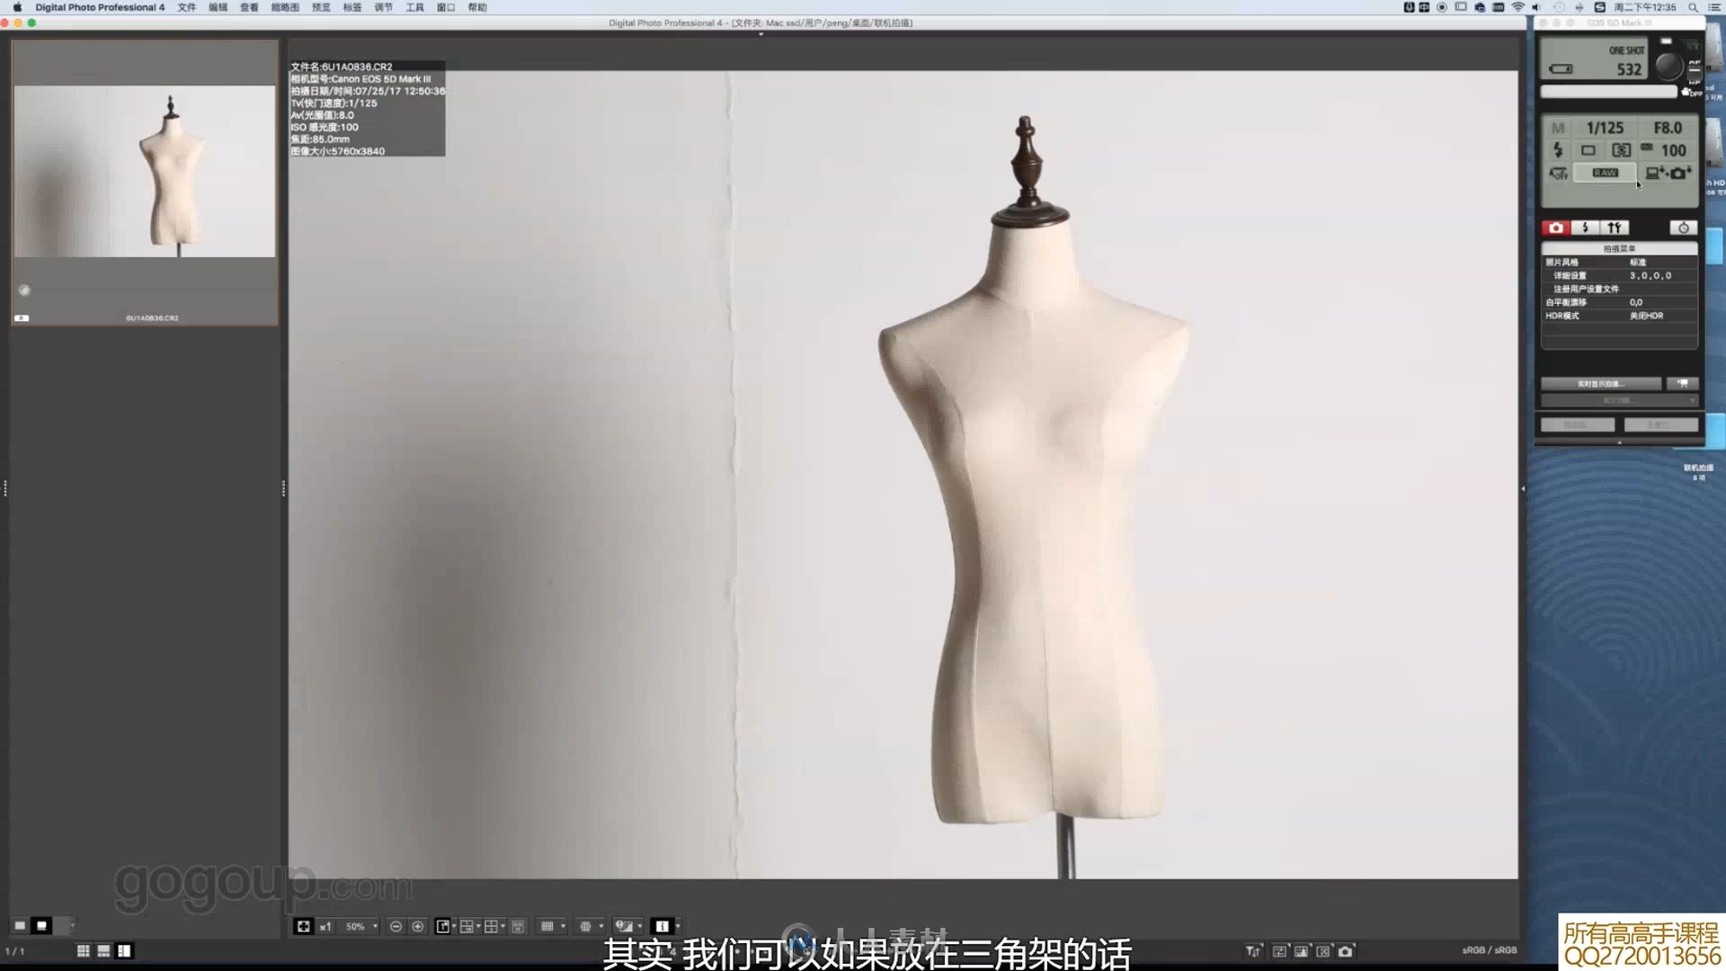Open macOS Spotlight search icon
The image size is (1726, 971).
(x=1693, y=7)
